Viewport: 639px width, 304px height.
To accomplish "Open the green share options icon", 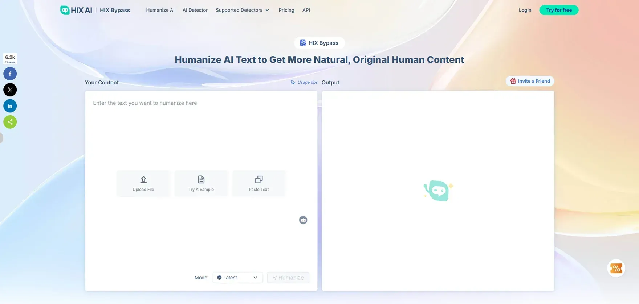I will pos(10,122).
